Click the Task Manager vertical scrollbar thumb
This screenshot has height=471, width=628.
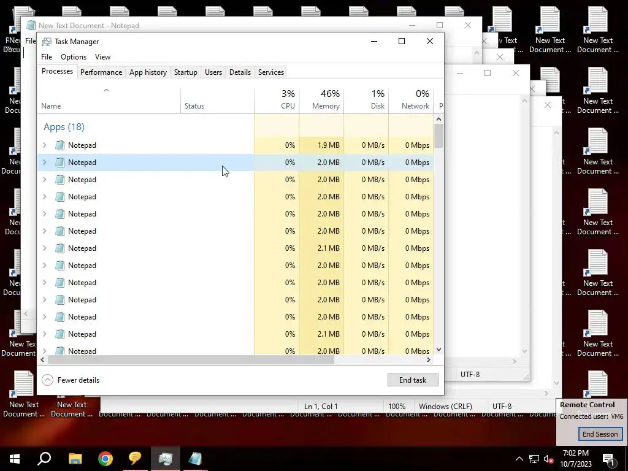439,136
